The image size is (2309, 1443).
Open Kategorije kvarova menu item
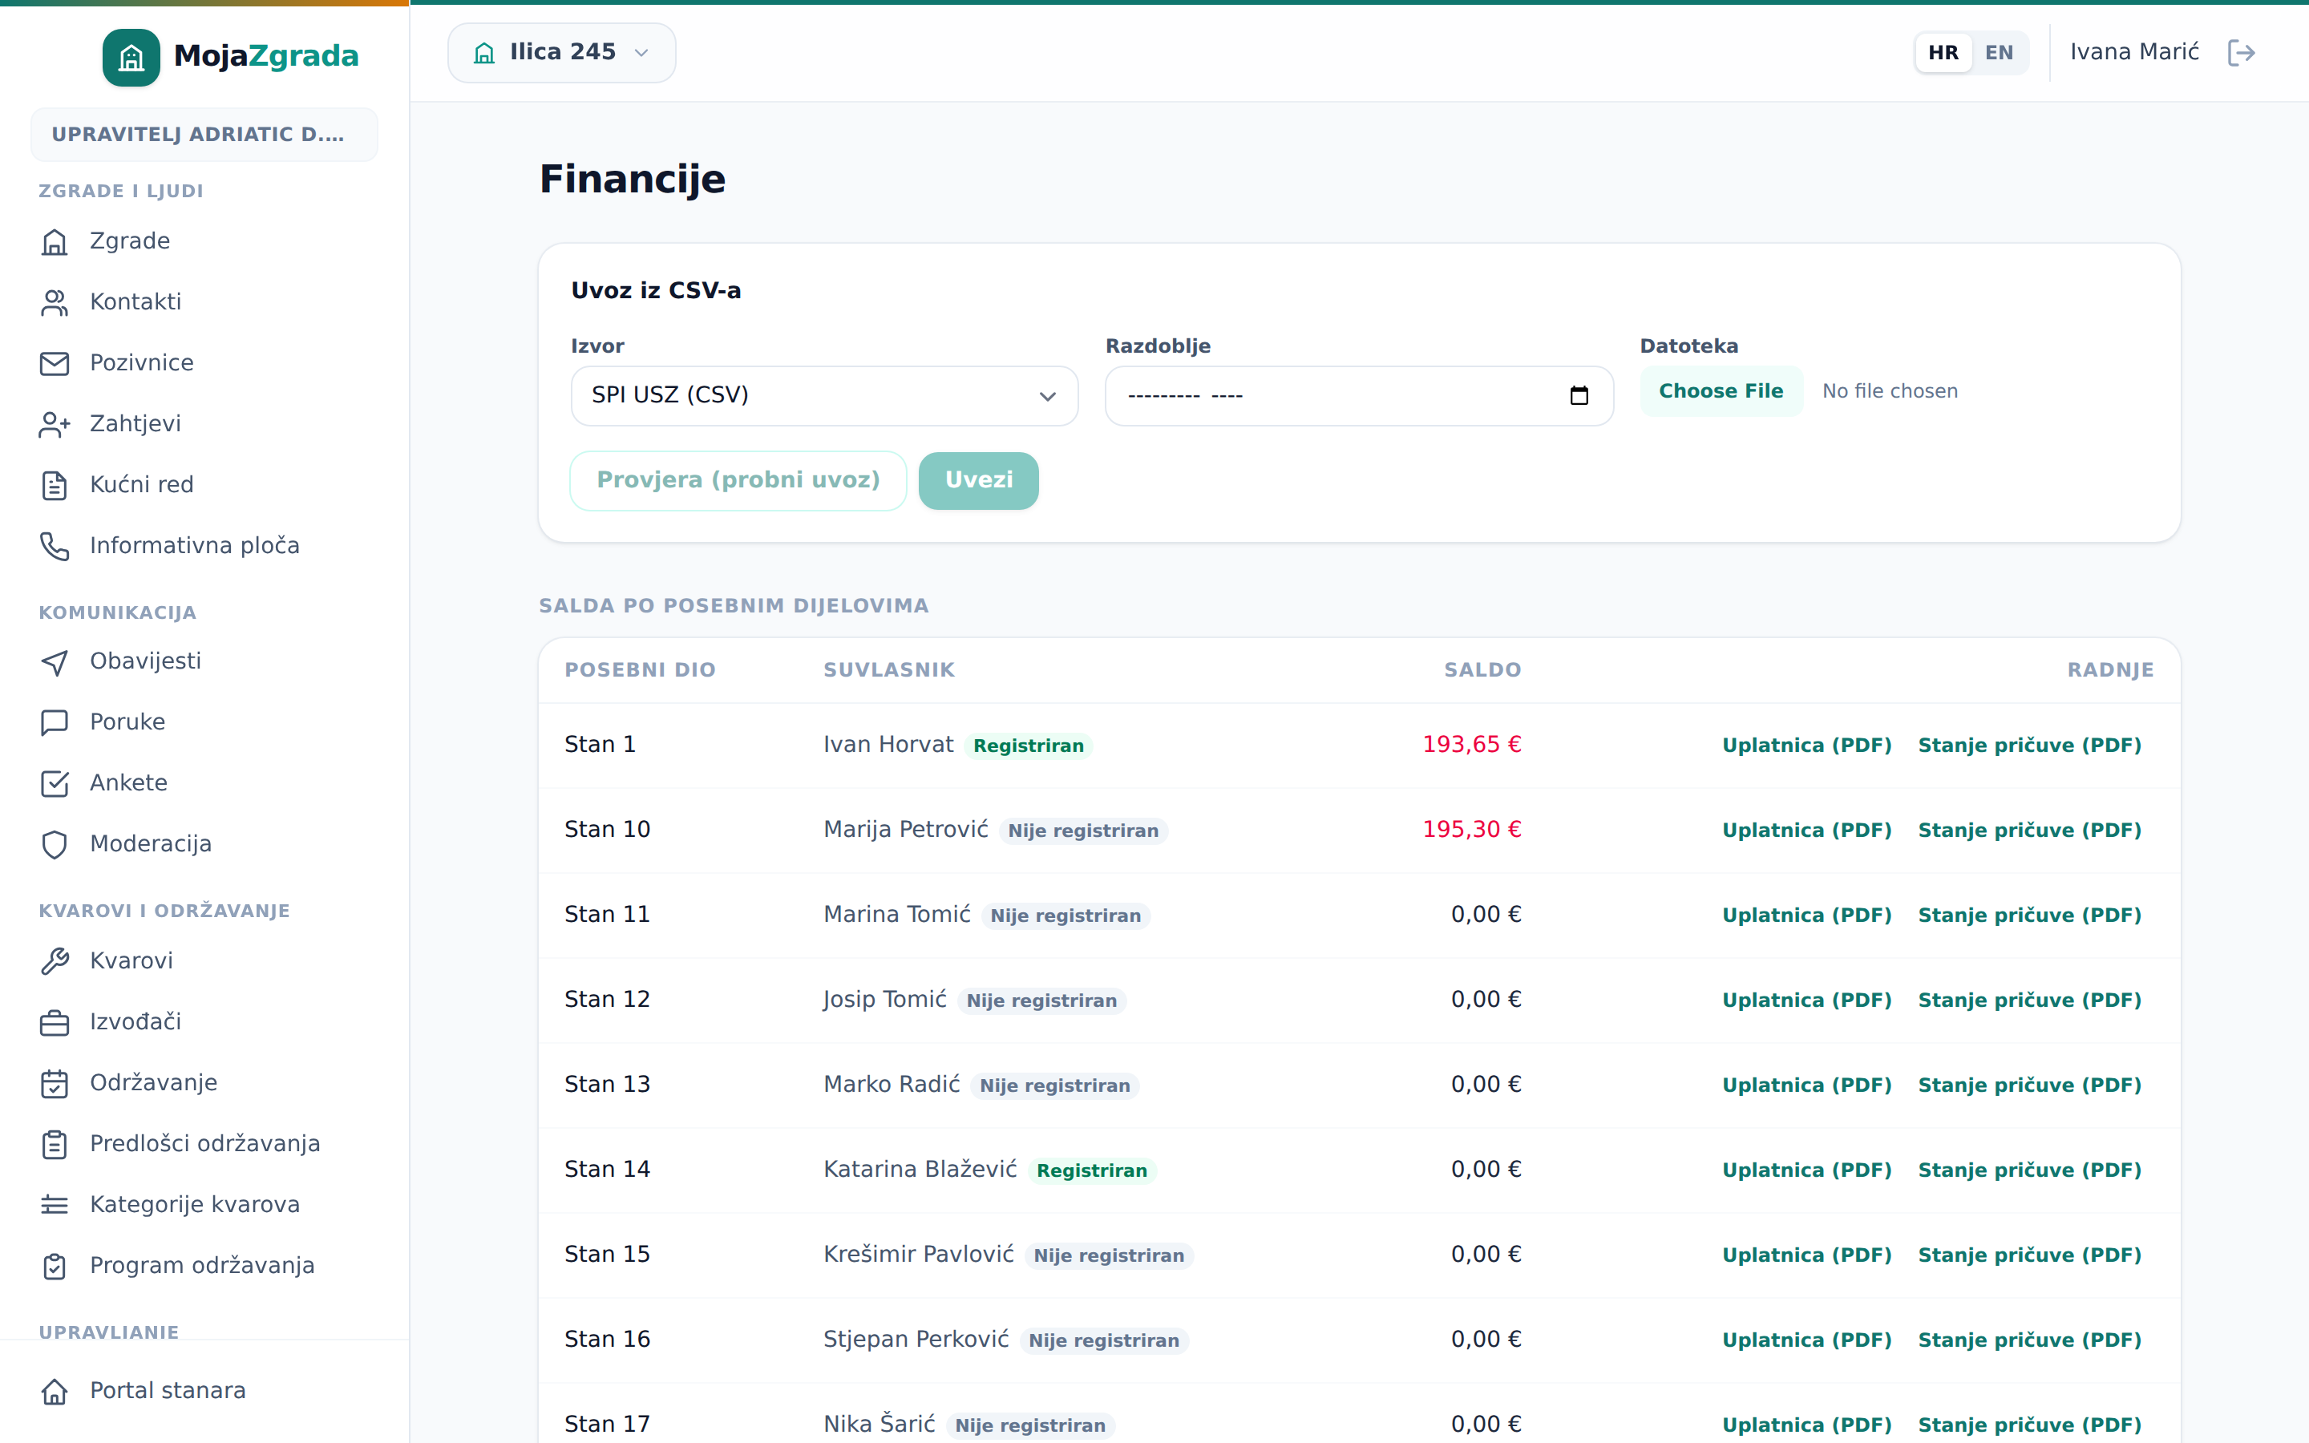pyautogui.click(x=204, y=1204)
